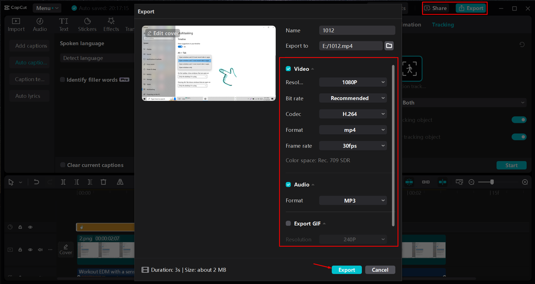Click the Mirror flip icon in timeline toolbar
535x284 pixels.
pyautogui.click(x=120, y=182)
